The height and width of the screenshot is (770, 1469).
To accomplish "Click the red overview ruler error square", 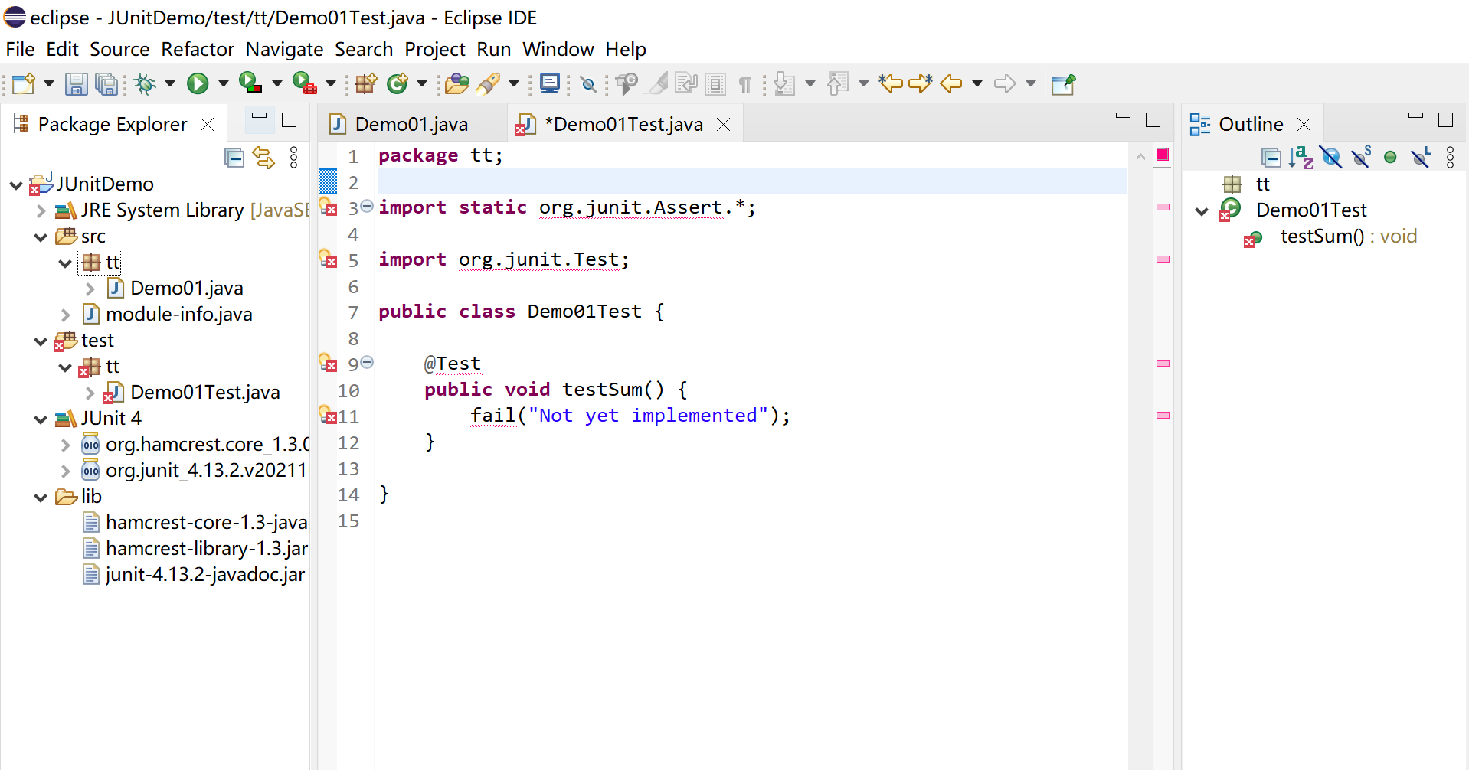I will 1162,155.
